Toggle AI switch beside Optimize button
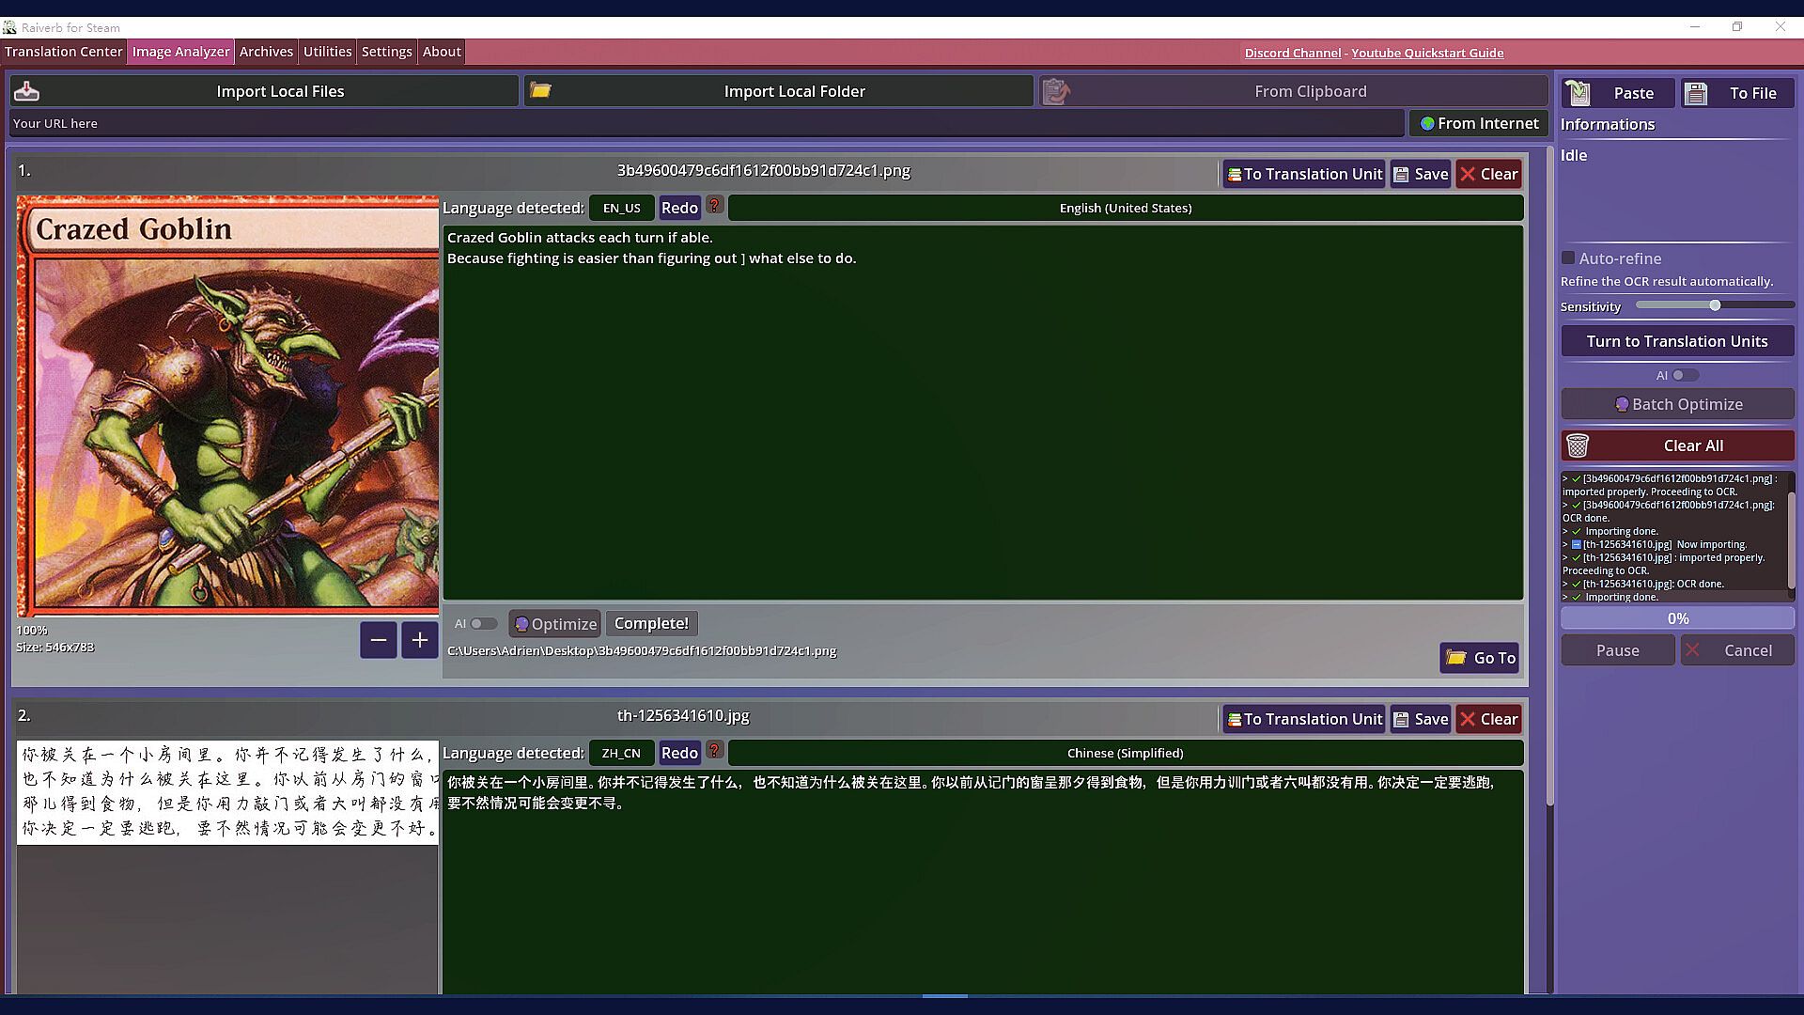 (482, 623)
